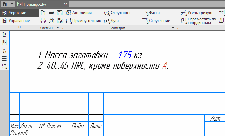
Task: Open the drawing tree panel icon
Action: point(4,34)
